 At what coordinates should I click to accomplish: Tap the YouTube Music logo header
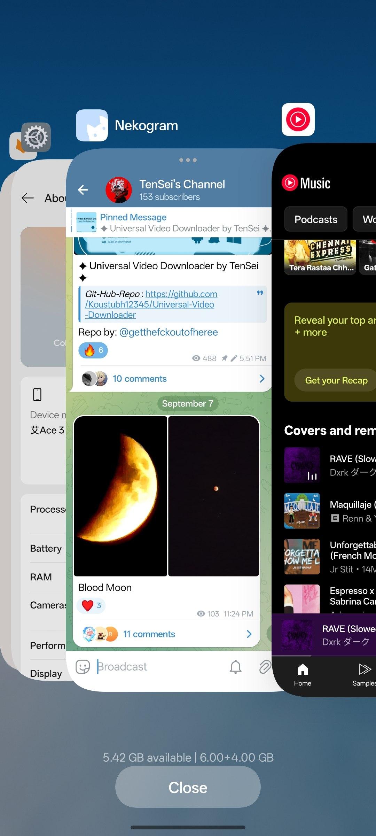[306, 183]
